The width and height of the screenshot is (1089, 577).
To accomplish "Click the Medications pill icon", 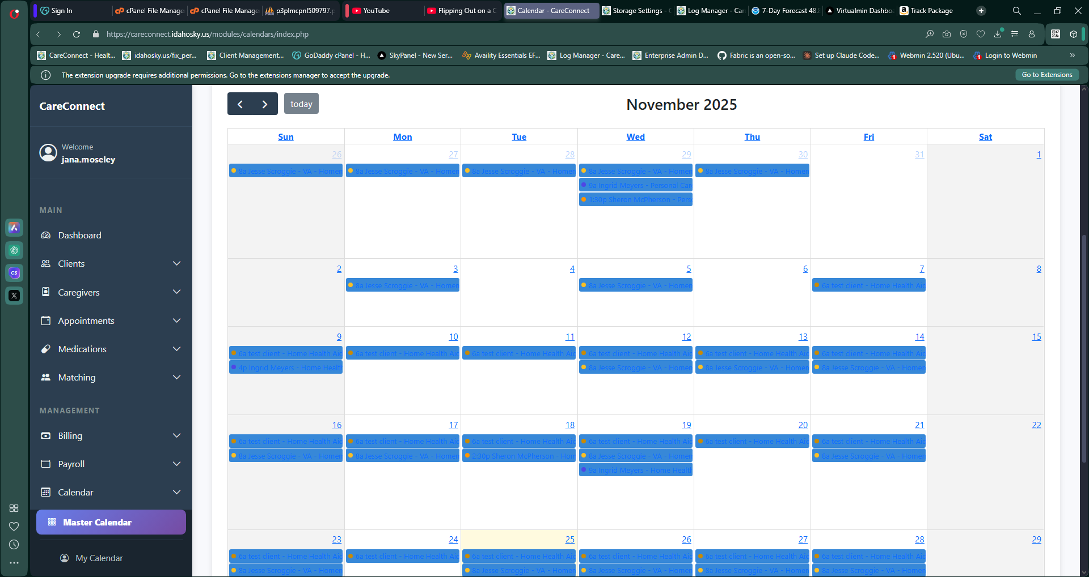I will tap(47, 349).
